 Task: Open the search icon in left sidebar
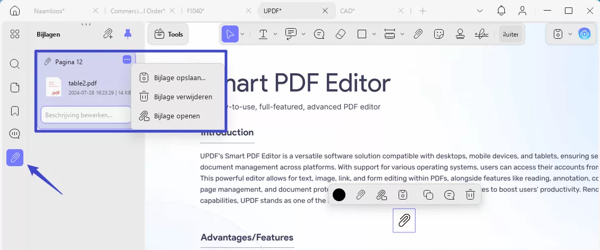pyautogui.click(x=14, y=64)
